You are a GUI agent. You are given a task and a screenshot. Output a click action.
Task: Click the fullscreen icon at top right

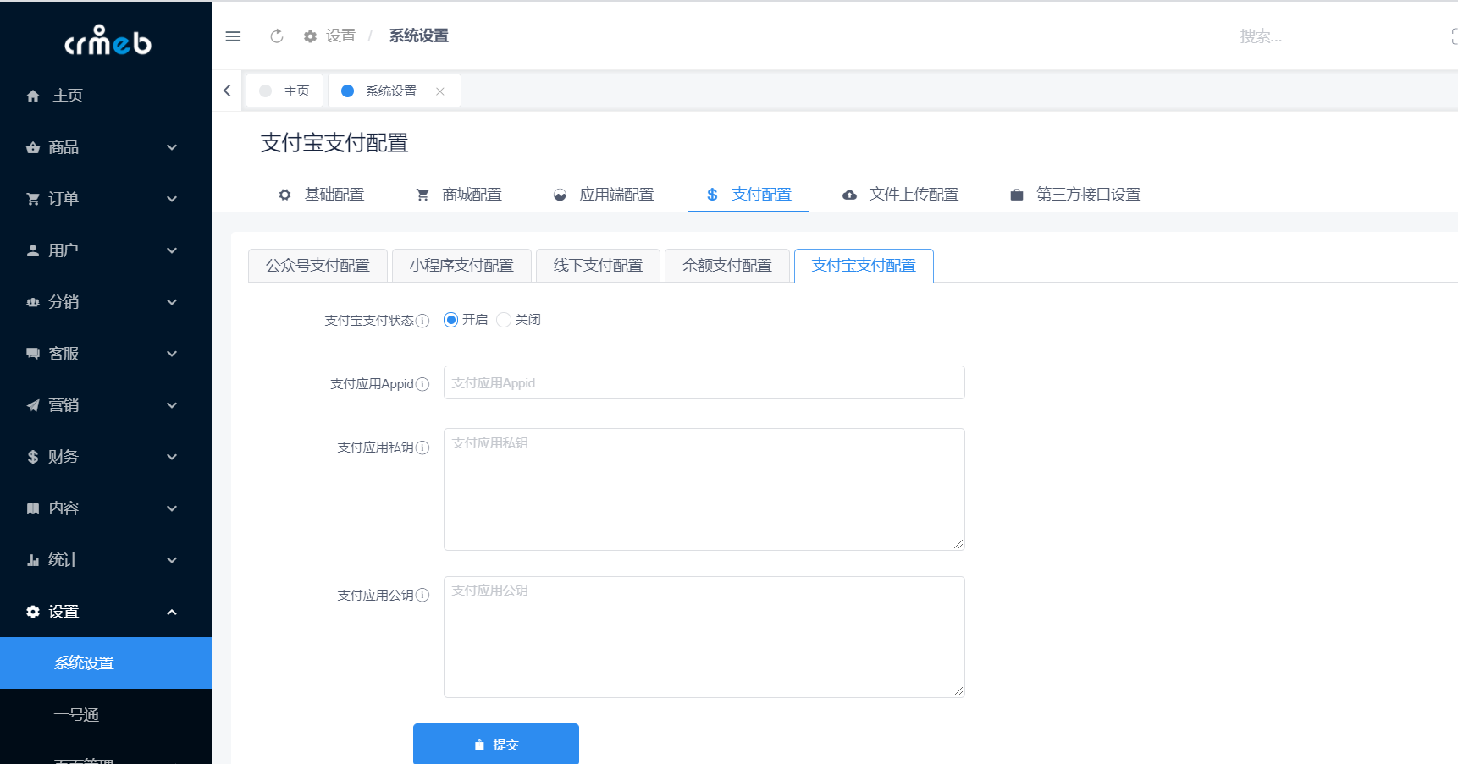(1454, 36)
